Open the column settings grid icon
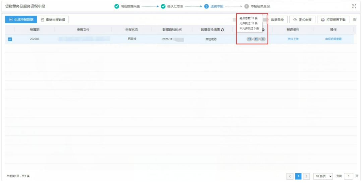 tap(355, 20)
